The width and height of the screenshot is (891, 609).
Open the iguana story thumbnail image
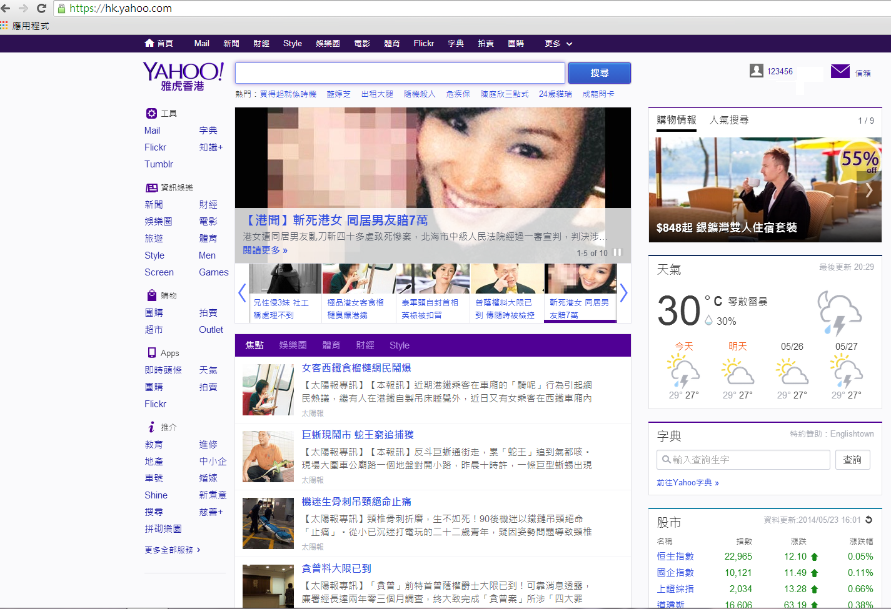pos(268,457)
